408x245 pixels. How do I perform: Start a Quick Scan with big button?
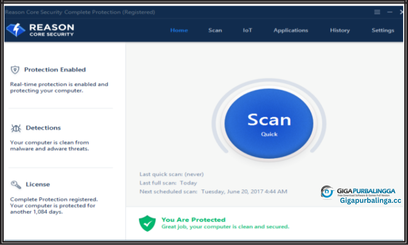coord(269,124)
